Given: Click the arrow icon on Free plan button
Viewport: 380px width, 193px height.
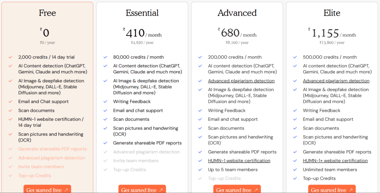Looking at the screenshot, I should (66, 190).
